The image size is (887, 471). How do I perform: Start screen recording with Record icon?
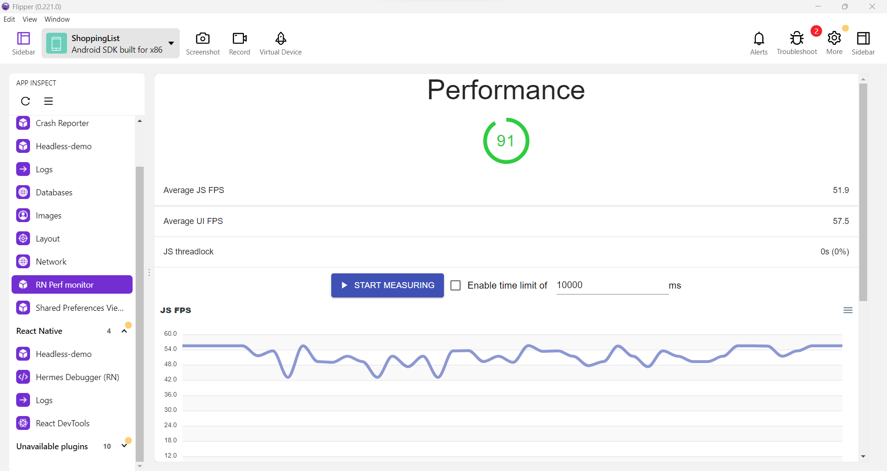pos(239,39)
